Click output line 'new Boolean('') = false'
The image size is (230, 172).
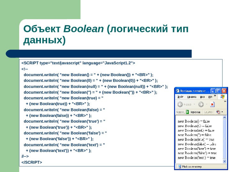195,135
